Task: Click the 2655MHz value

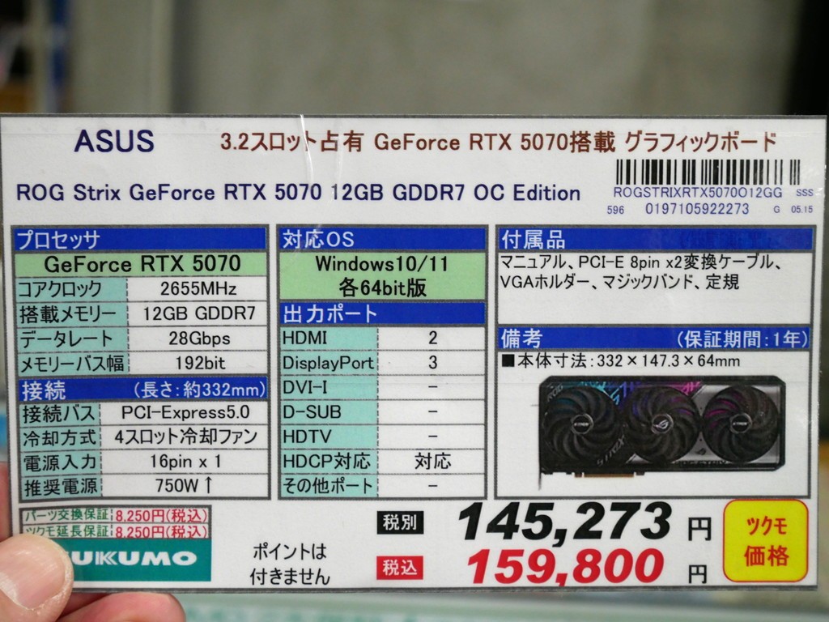Action: click(198, 288)
